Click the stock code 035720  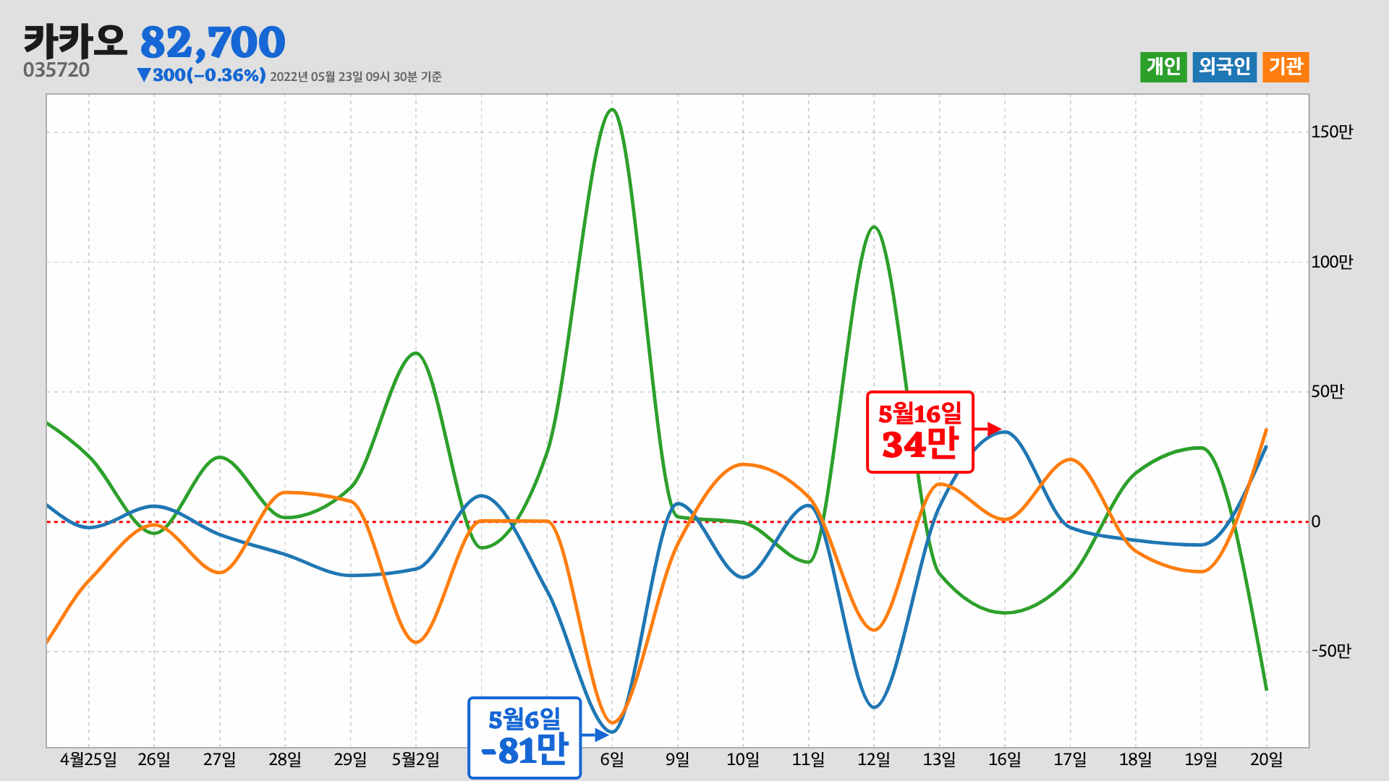coord(56,70)
